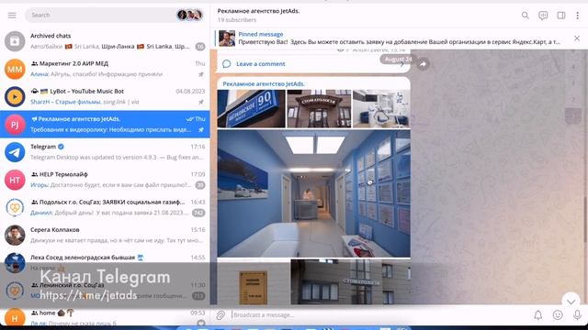Click the August 24 date badge
The image size is (588, 330).
(x=398, y=59)
